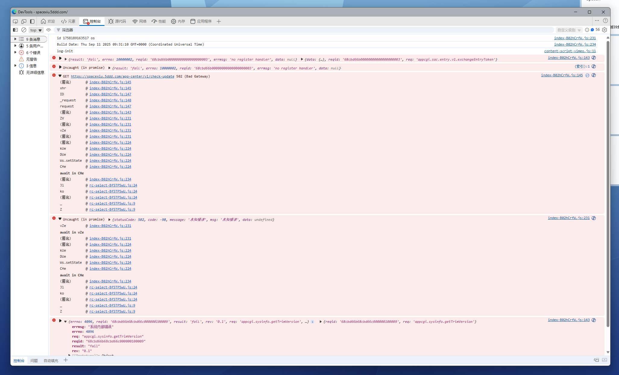The image size is (619, 375).
Task: Open console settings gear icon
Action: coord(605,30)
